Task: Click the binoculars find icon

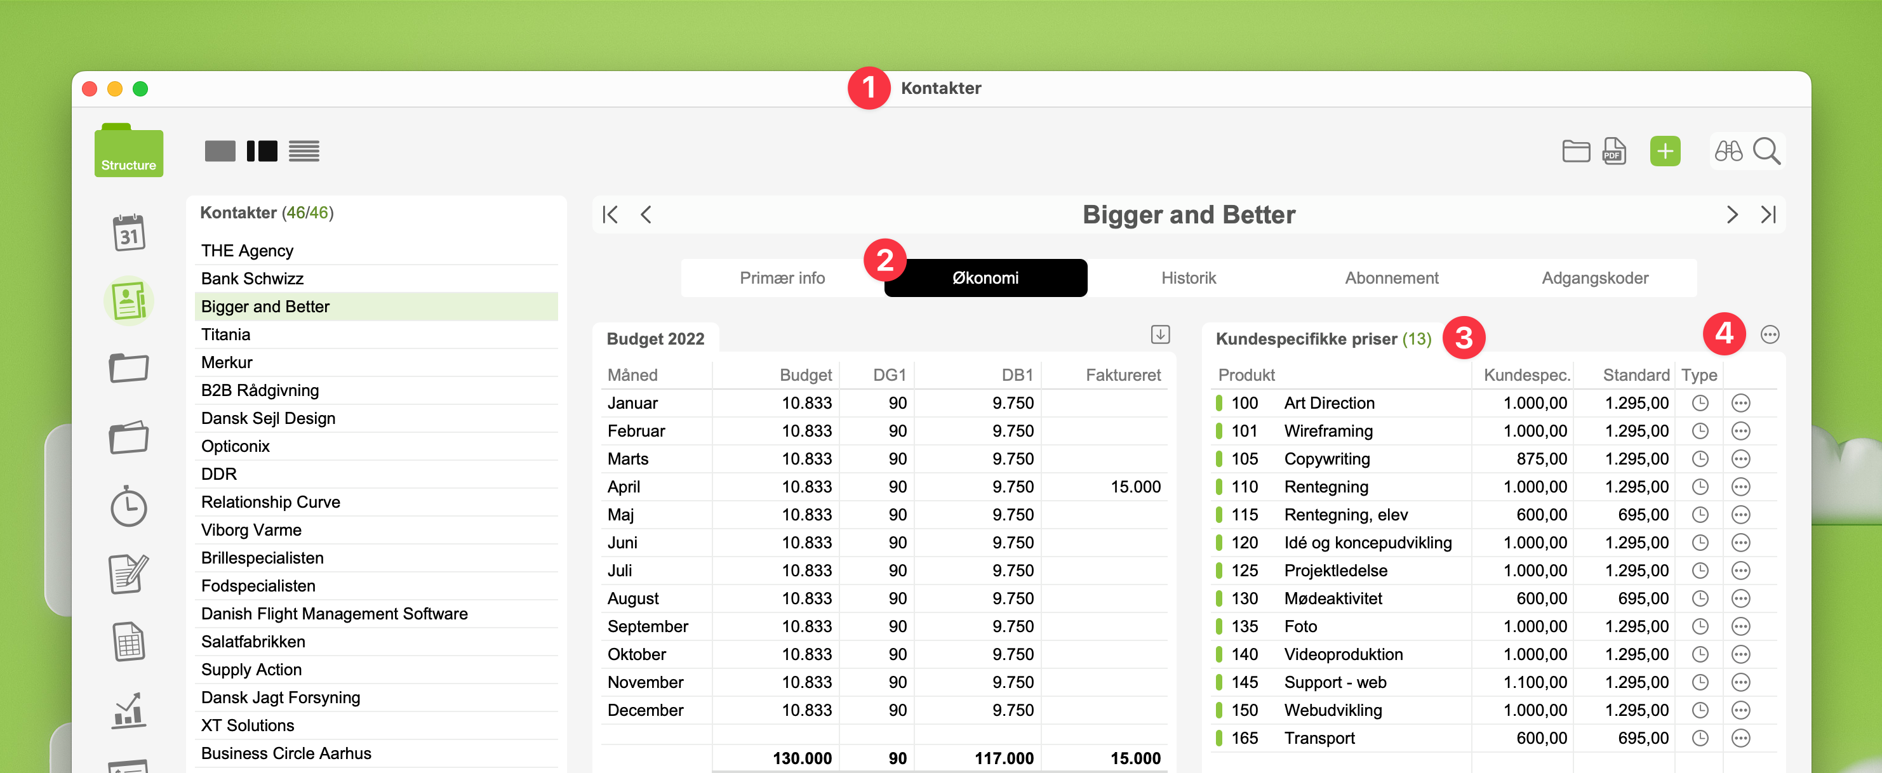Action: point(1728,151)
